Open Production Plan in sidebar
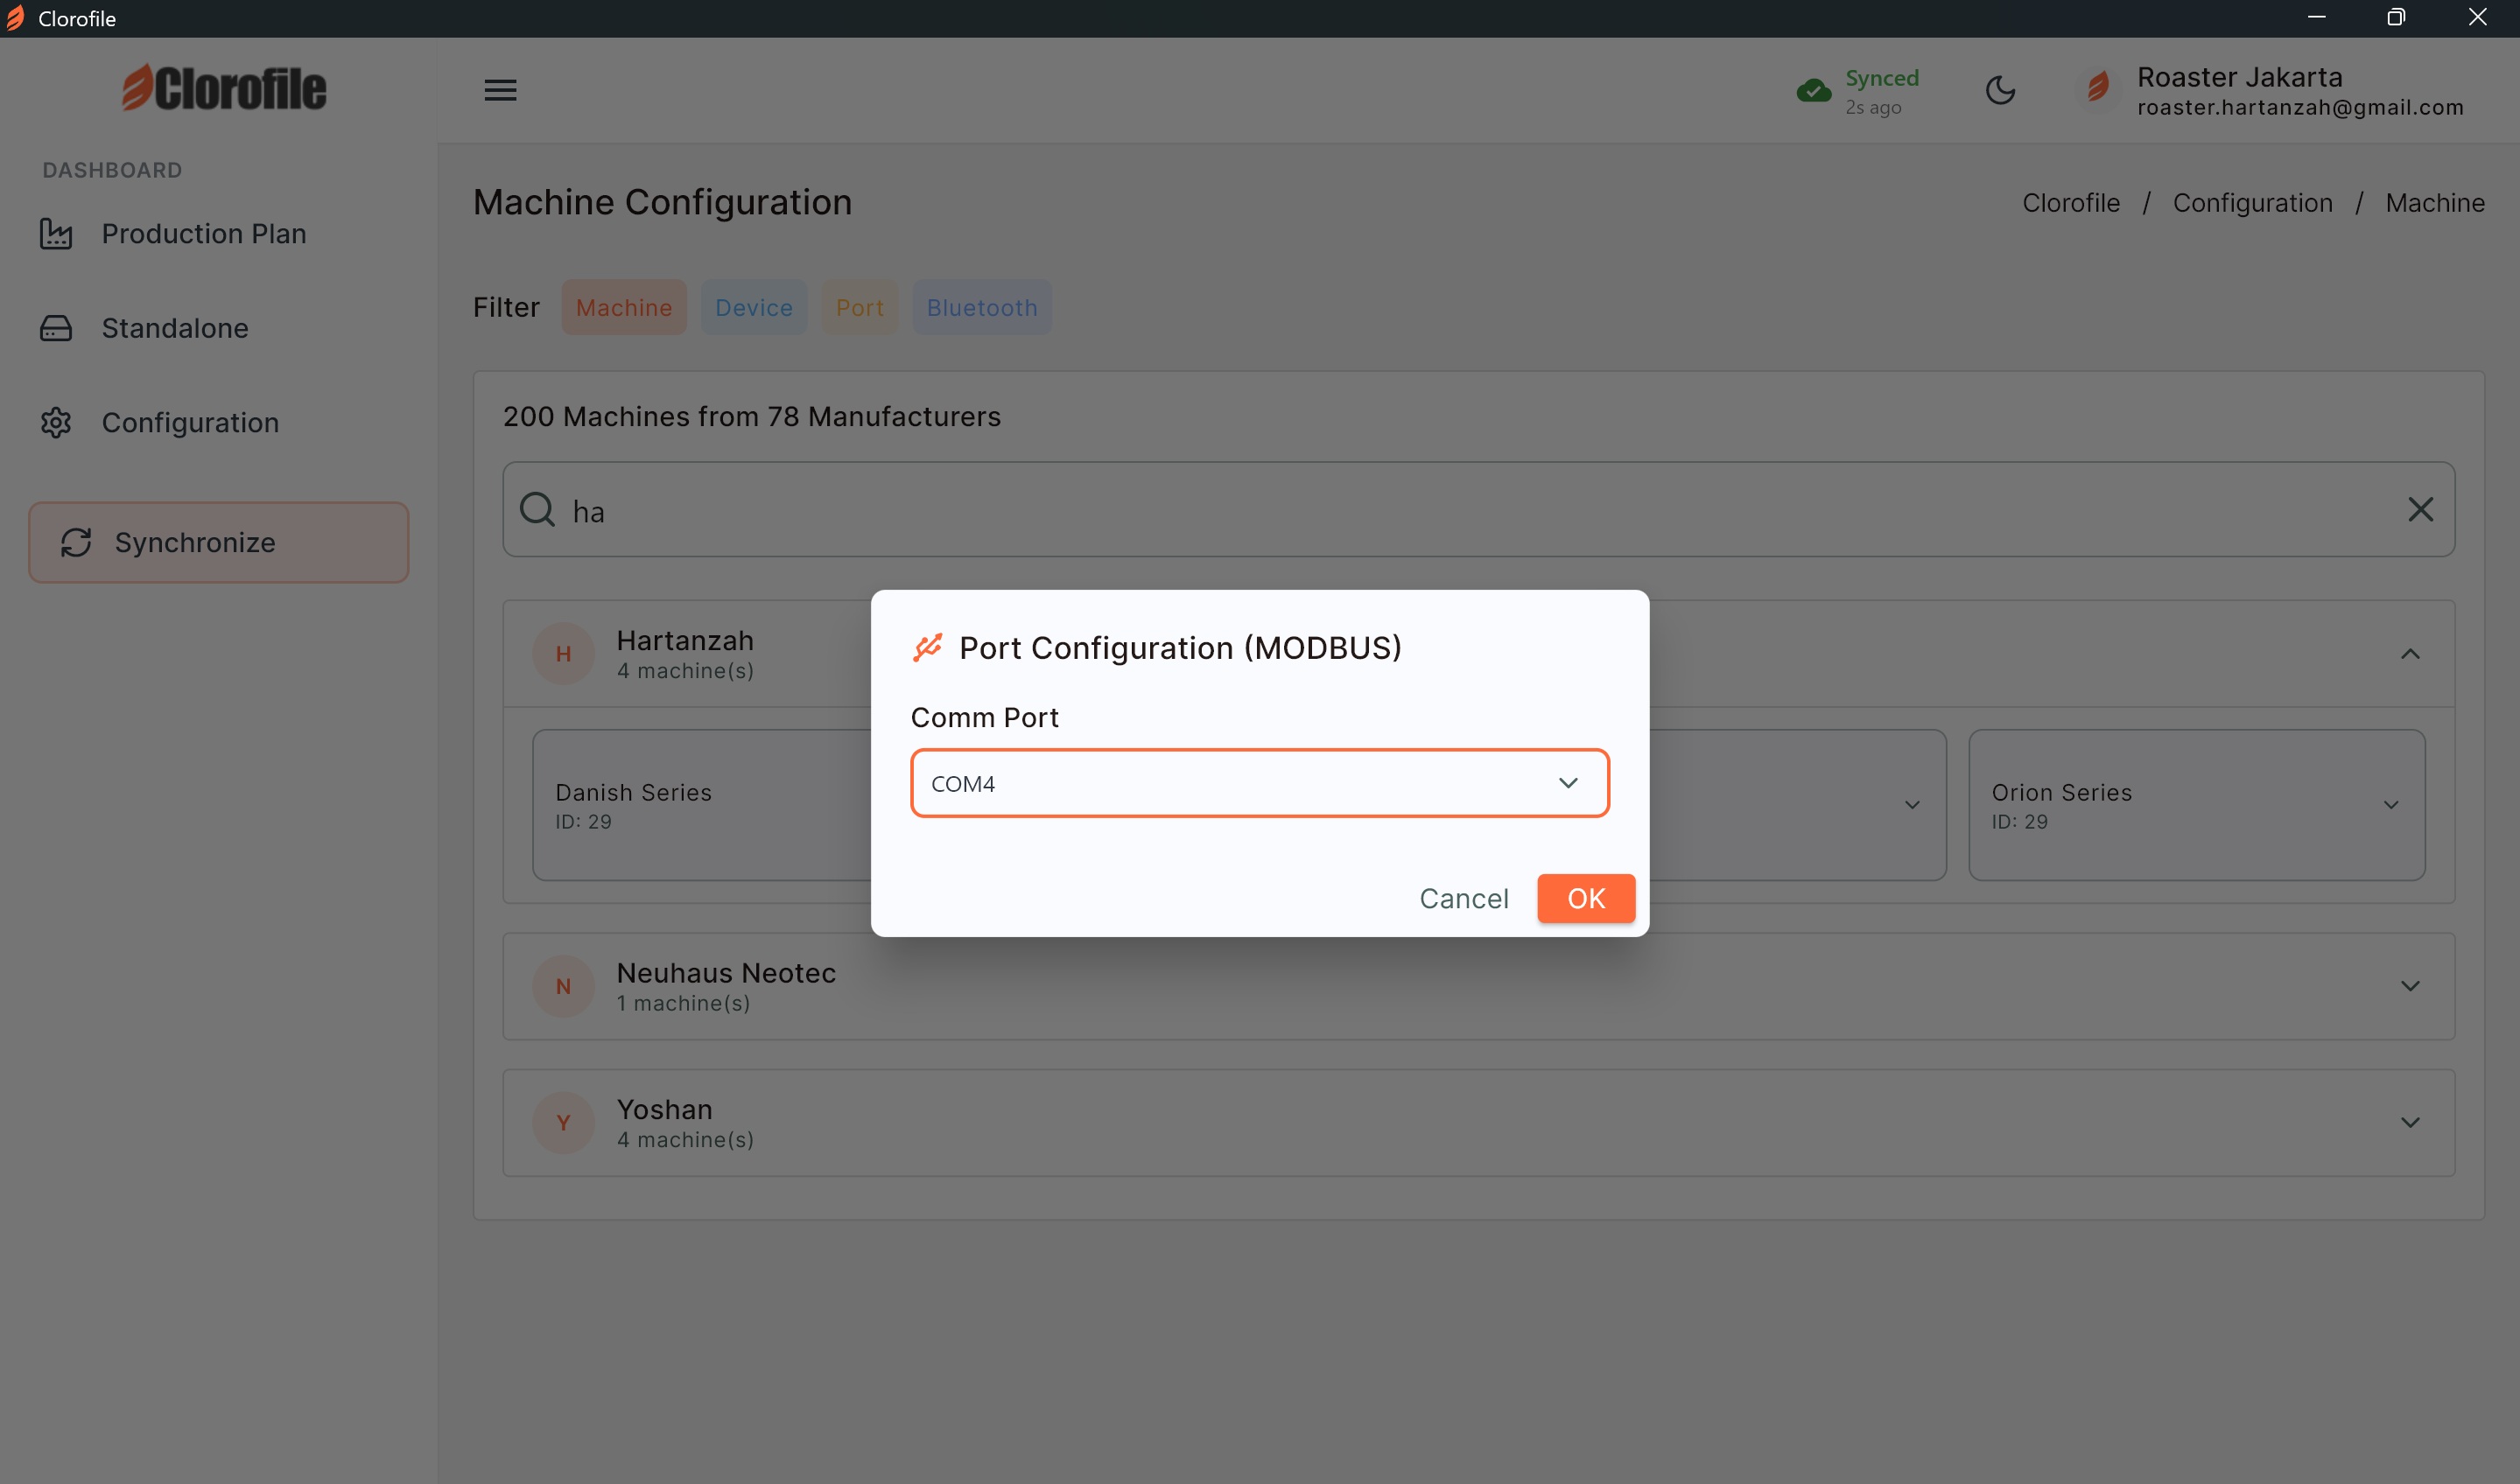 click(x=203, y=234)
